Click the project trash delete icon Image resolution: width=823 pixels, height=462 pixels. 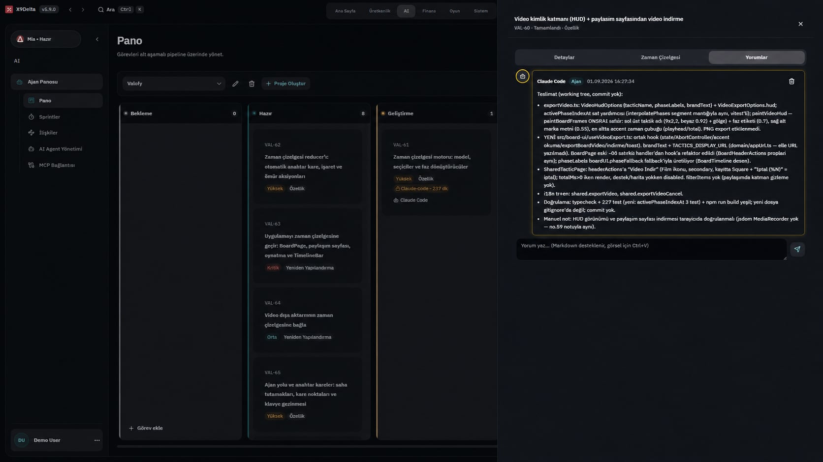(x=252, y=84)
